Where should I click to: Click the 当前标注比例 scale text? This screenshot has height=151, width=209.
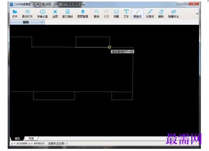58,144
